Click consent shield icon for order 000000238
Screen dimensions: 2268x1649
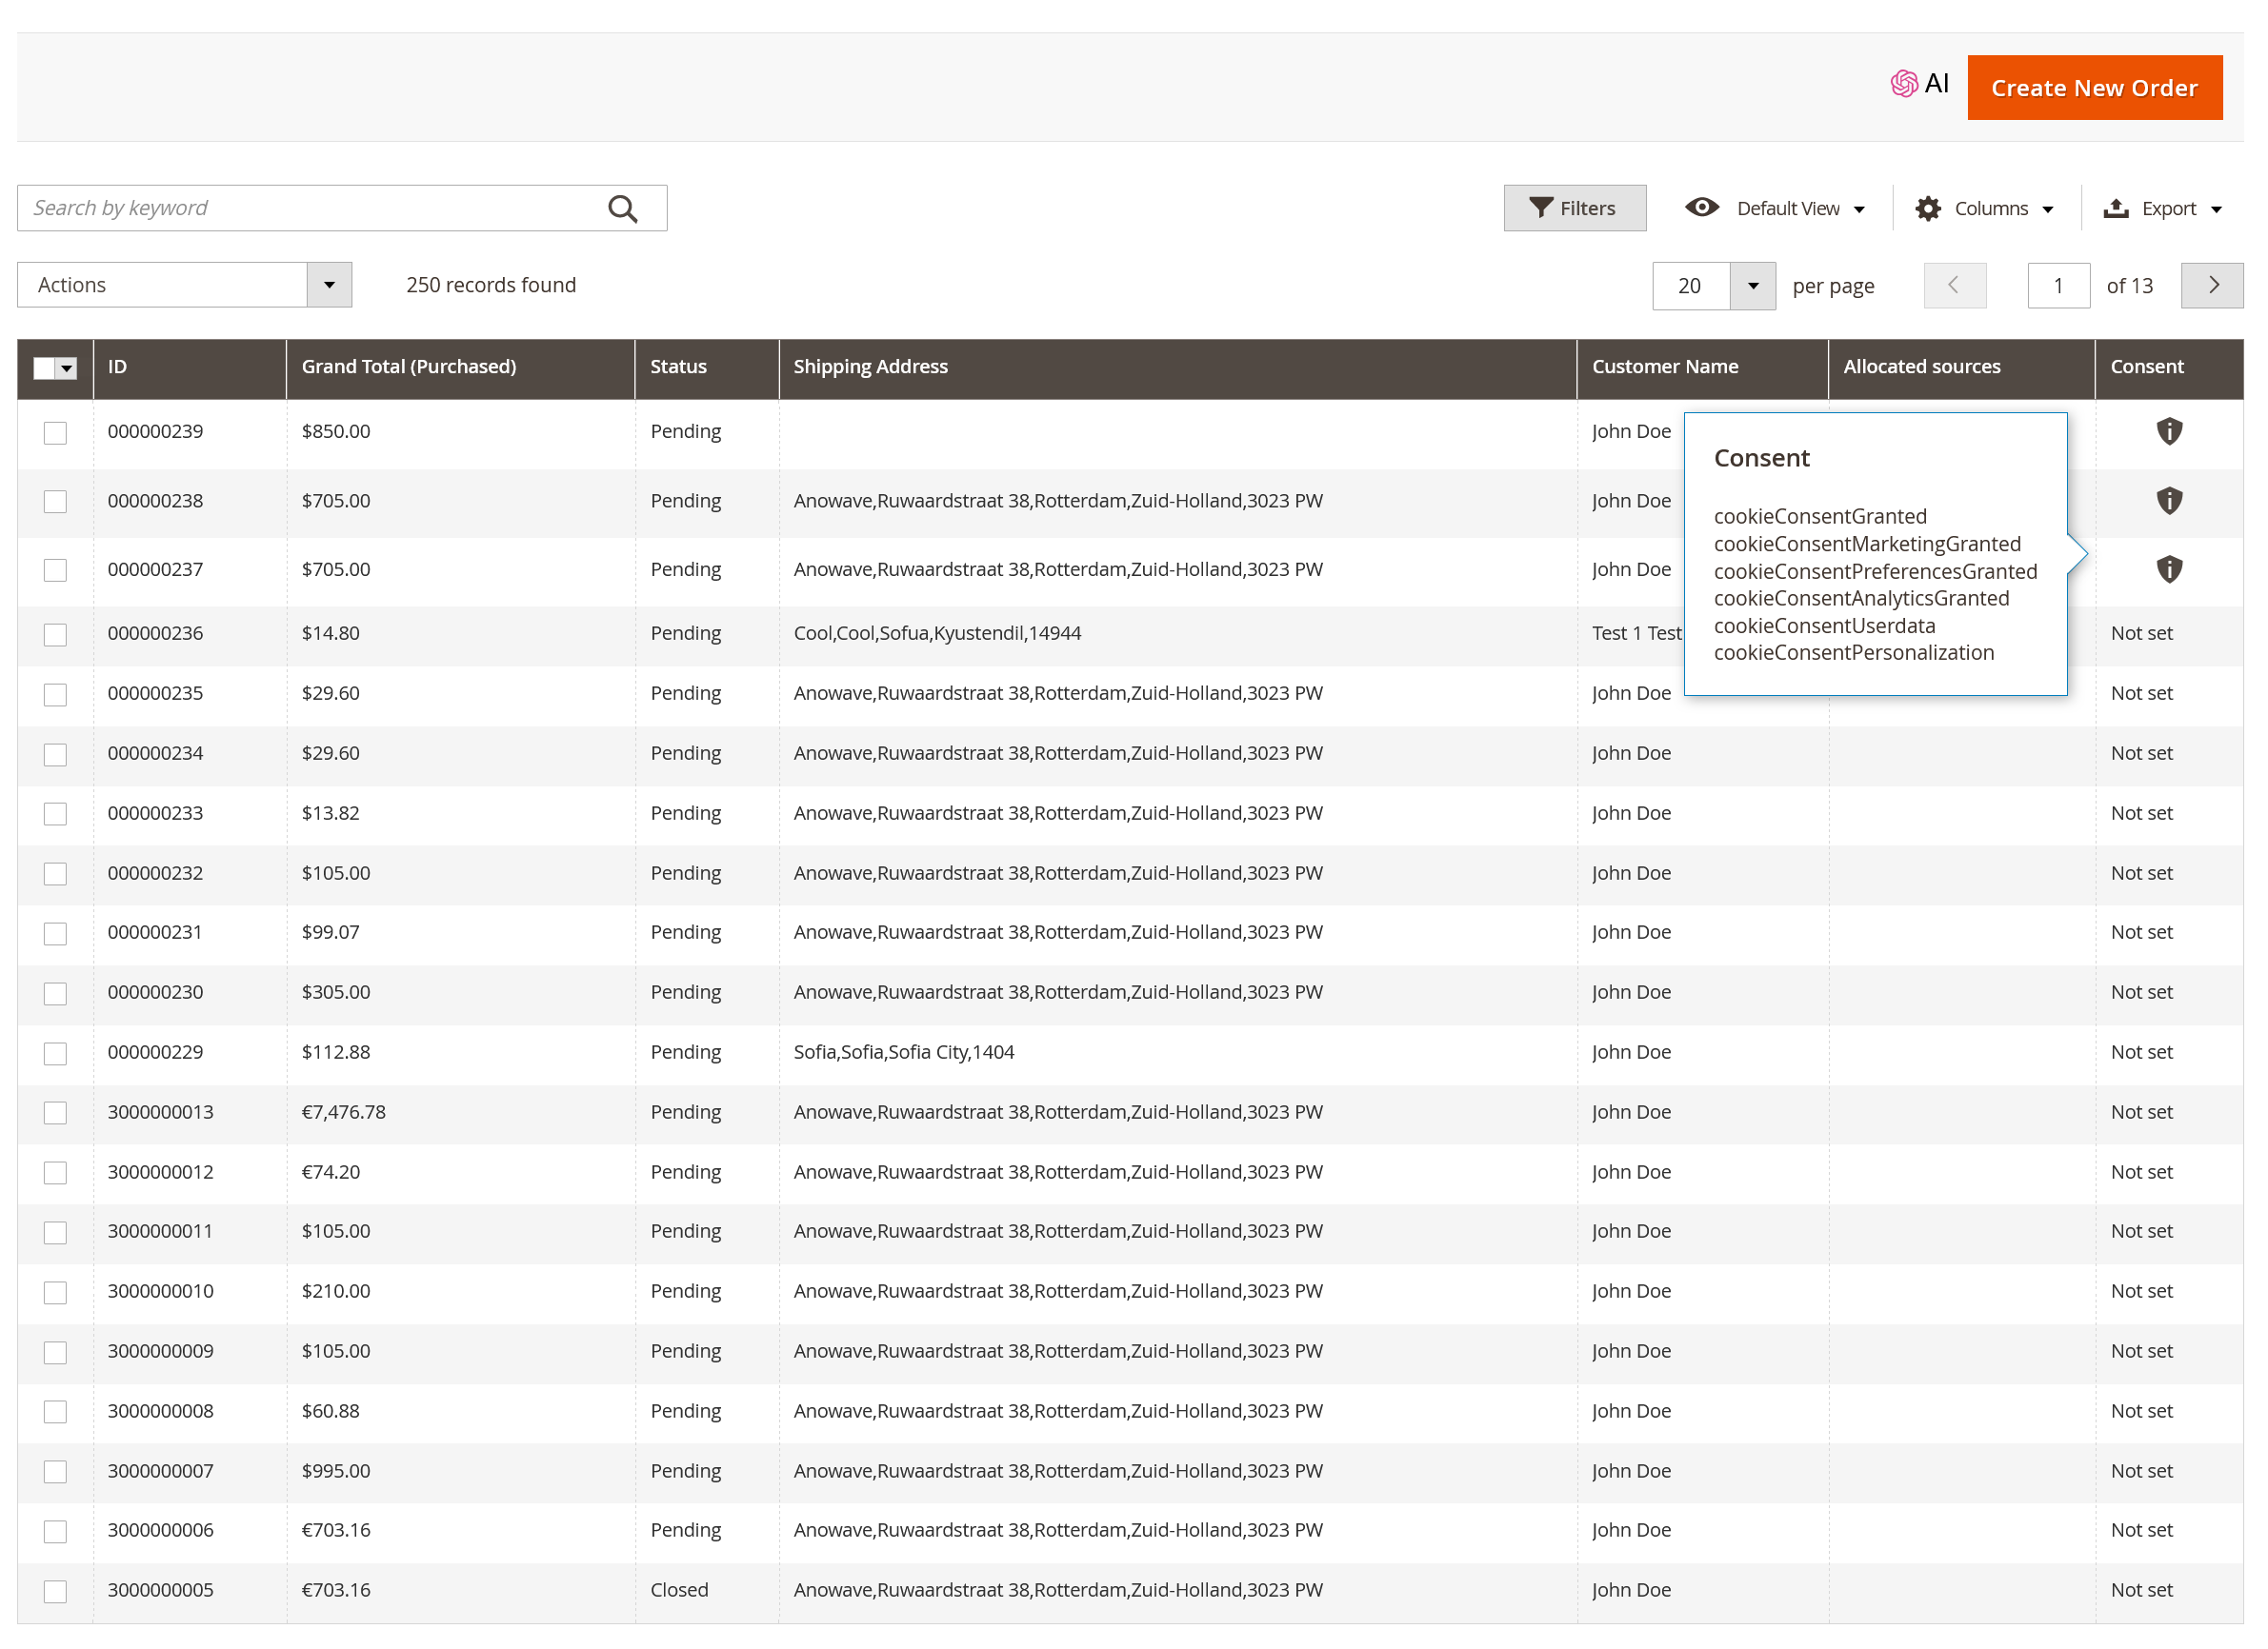tap(2168, 501)
